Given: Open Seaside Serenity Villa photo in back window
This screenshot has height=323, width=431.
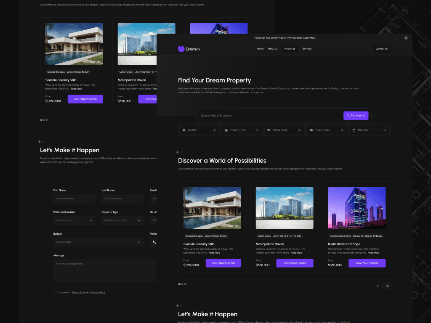Looking at the screenshot, I should [74, 44].
